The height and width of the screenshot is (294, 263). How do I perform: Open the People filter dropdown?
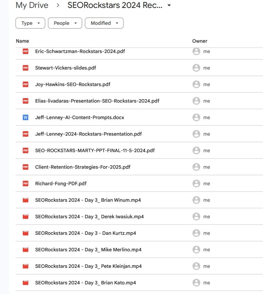point(65,23)
